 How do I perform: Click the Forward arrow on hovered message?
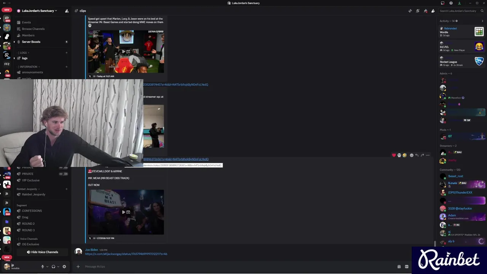(x=422, y=155)
